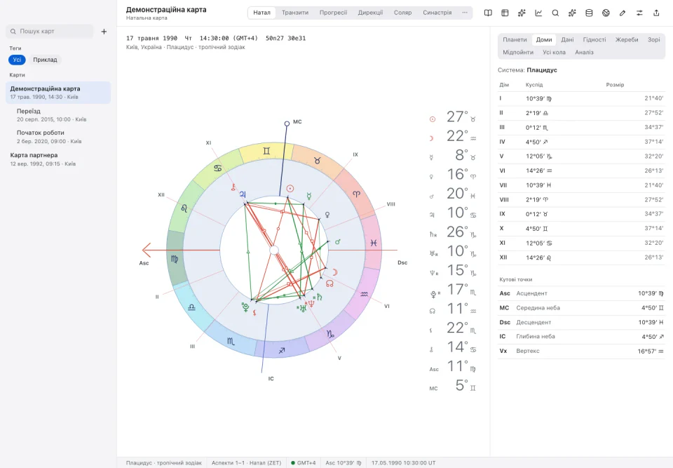Viewport: 673px width, 468px height.
Task: Click the Розмір column header
Action: pyautogui.click(x=615, y=85)
